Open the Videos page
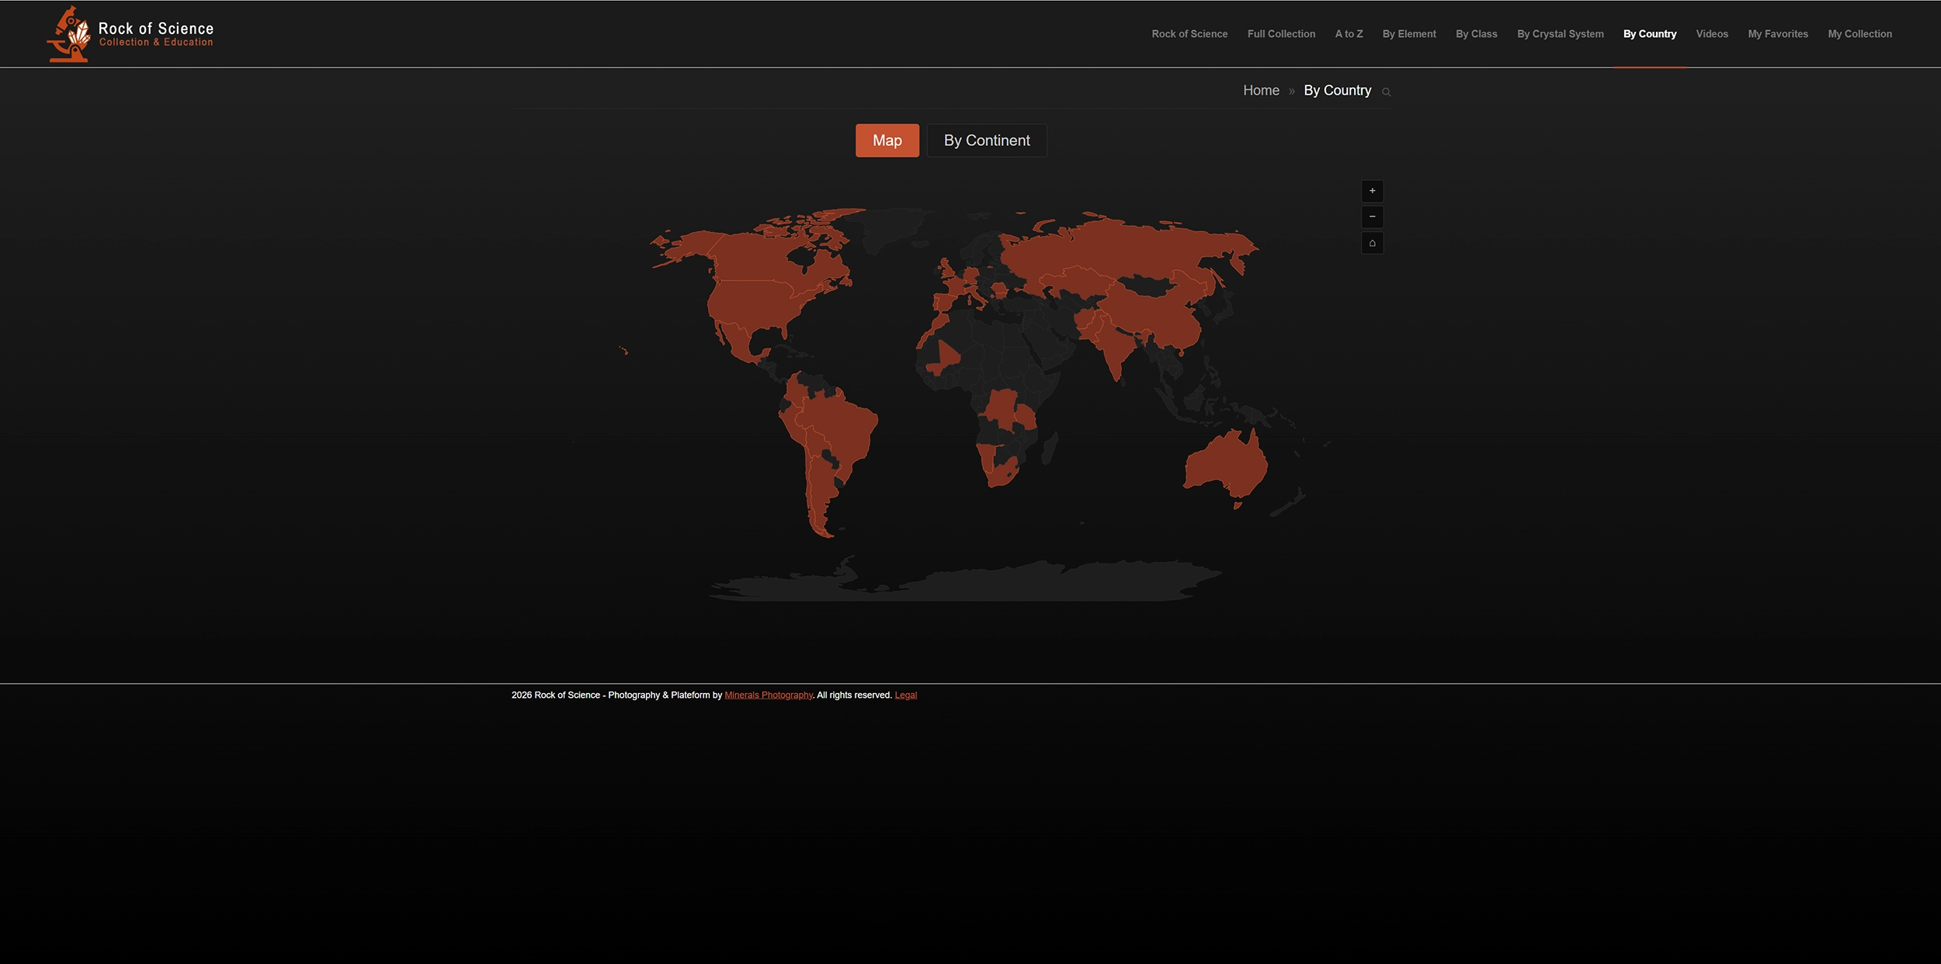The width and height of the screenshot is (1941, 964). pos(1712,34)
